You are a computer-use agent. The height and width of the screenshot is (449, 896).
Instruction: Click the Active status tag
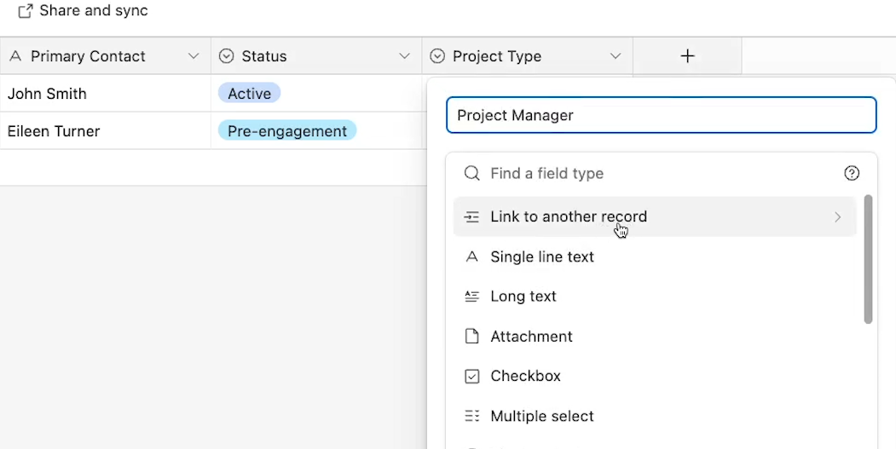[249, 94]
